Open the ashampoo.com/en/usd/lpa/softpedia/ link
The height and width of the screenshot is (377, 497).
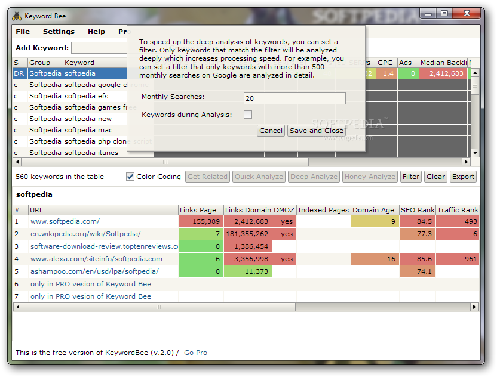pyautogui.click(x=94, y=271)
